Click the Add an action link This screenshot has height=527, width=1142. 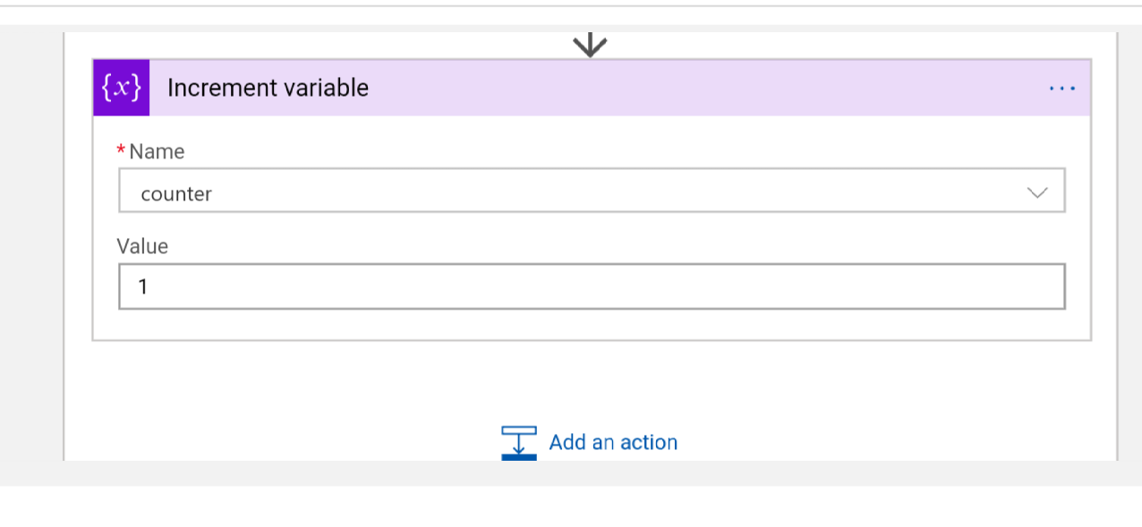coord(613,442)
